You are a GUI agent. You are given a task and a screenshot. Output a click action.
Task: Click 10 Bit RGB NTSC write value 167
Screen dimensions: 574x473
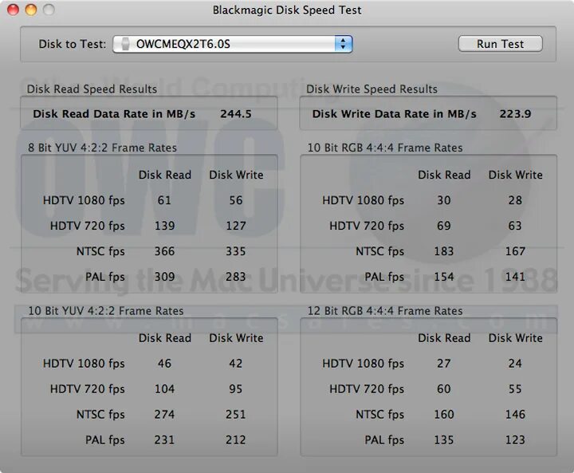point(515,251)
